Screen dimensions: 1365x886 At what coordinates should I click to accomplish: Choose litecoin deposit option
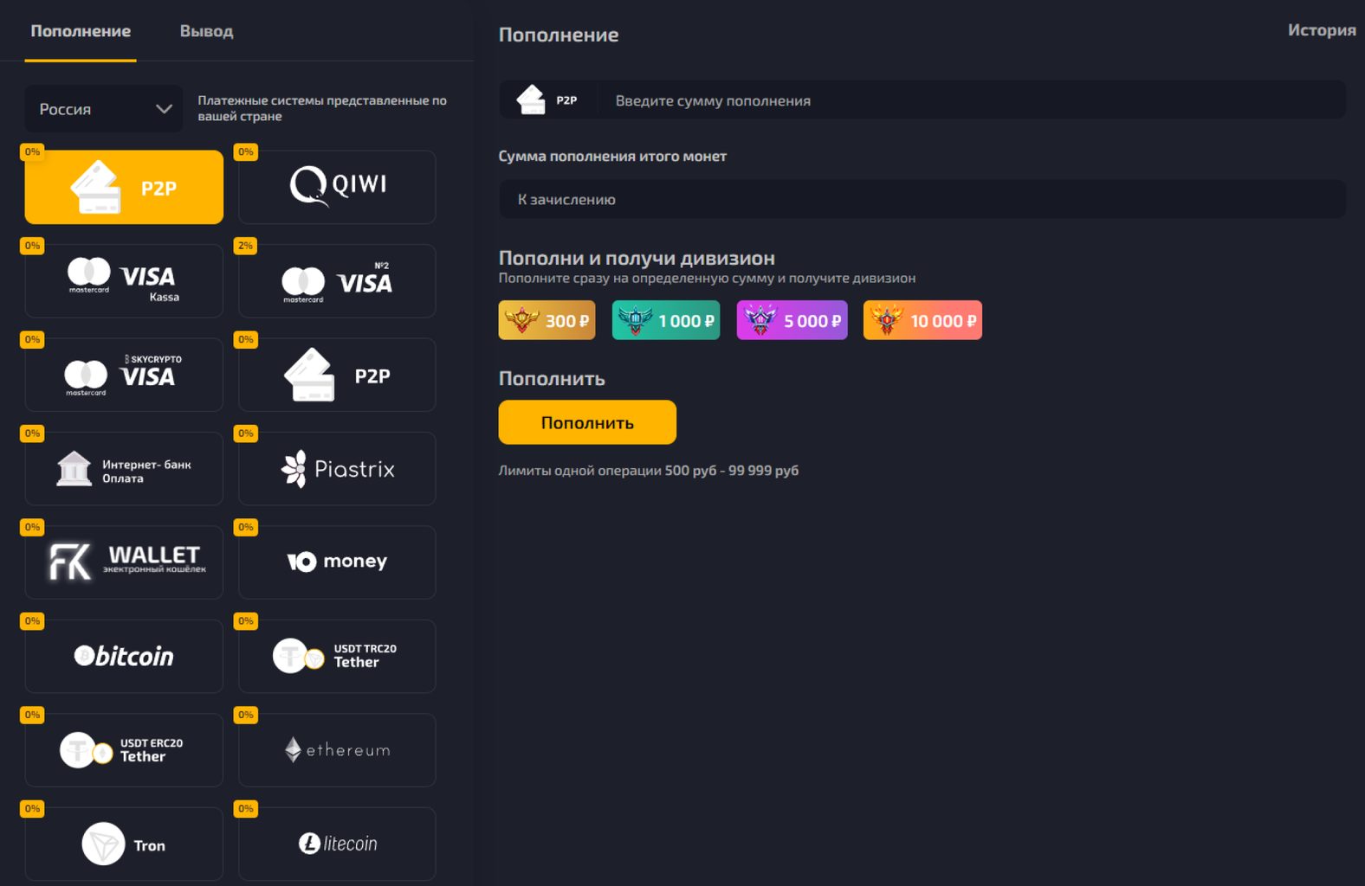pos(337,844)
